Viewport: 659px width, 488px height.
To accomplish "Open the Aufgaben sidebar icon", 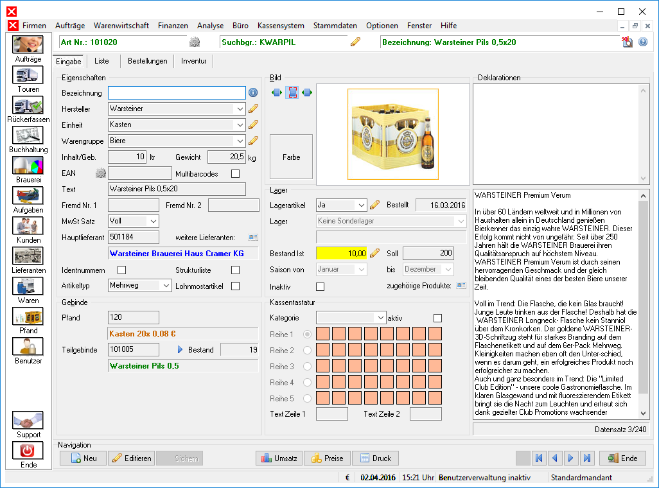I will [28, 196].
